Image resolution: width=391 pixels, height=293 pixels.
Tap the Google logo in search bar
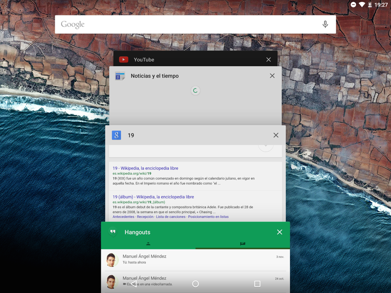72,24
